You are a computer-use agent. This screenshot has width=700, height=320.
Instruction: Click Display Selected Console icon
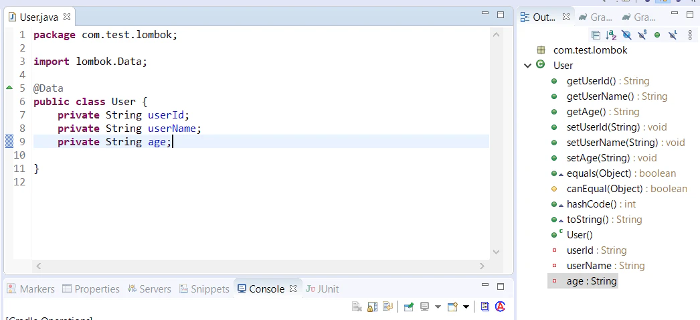pyautogui.click(x=424, y=307)
